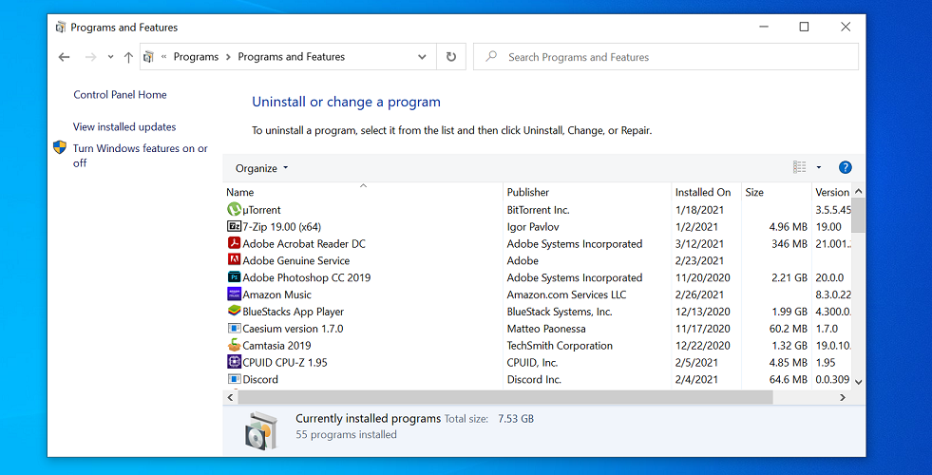Click publisher Discord Inc.

[534, 379]
